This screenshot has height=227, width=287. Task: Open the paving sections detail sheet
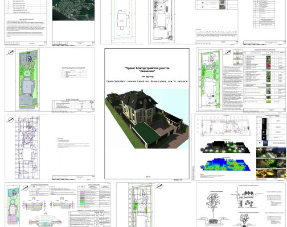click(x=58, y=205)
